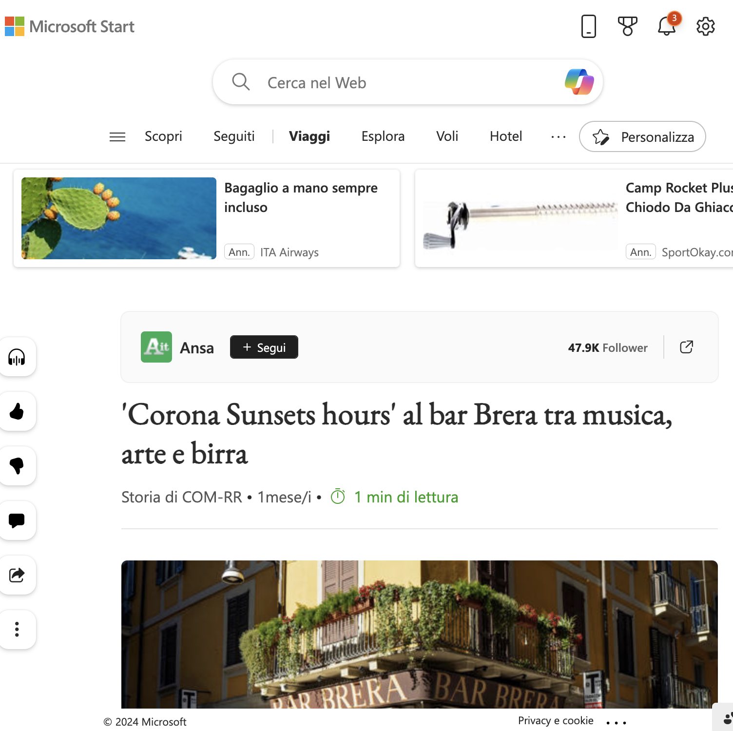Open the settings gear icon

705,26
